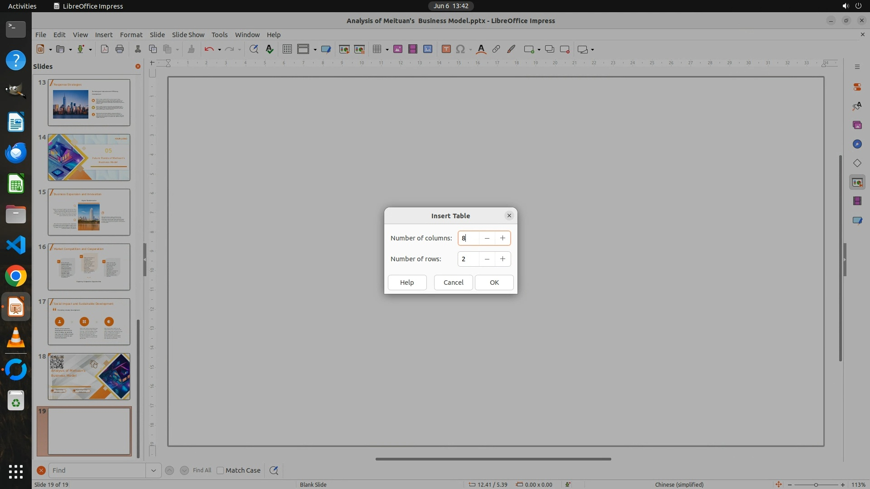Click Start from First Slide icon
This screenshot has width=870, height=489.
point(344,49)
